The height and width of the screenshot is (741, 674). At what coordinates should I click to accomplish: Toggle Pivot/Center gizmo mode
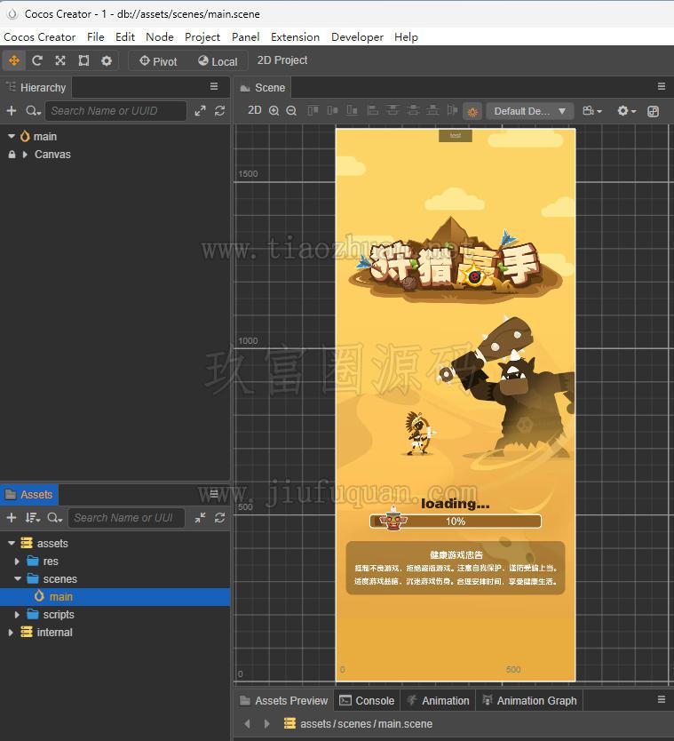pos(158,61)
